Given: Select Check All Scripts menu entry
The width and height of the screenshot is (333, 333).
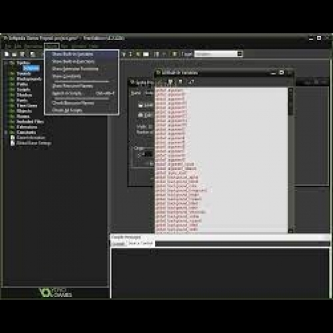Looking at the screenshot, I should (67, 110).
